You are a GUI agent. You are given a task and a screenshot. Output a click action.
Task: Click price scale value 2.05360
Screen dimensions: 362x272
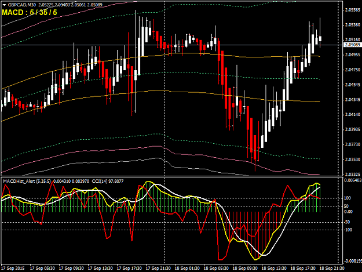(x=352, y=25)
